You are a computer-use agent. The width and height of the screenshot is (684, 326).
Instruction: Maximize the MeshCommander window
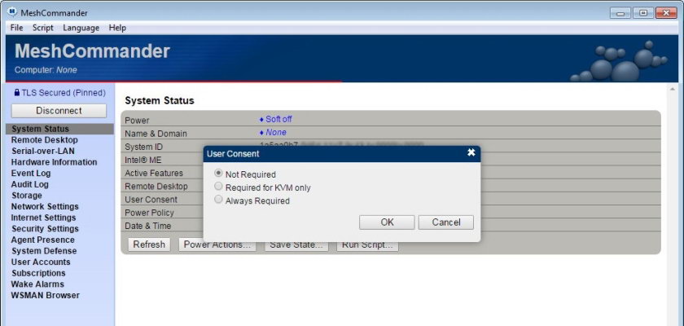click(643, 13)
